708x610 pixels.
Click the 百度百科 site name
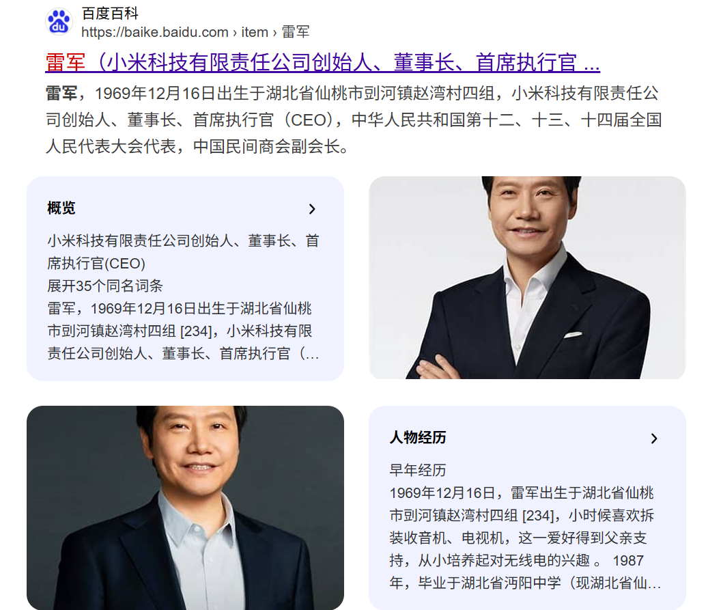pyautogui.click(x=110, y=13)
